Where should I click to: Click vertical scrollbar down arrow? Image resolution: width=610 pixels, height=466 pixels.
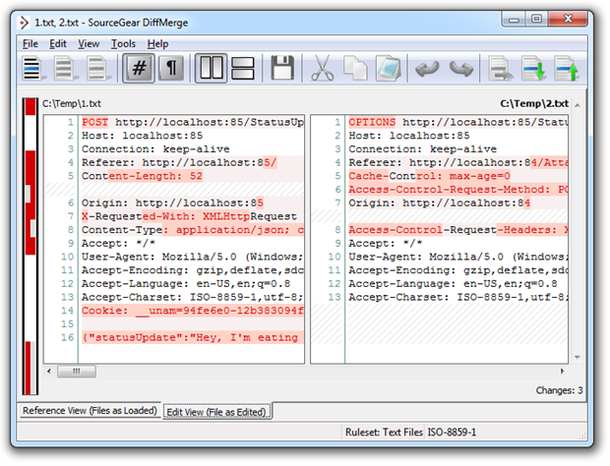click(x=578, y=357)
